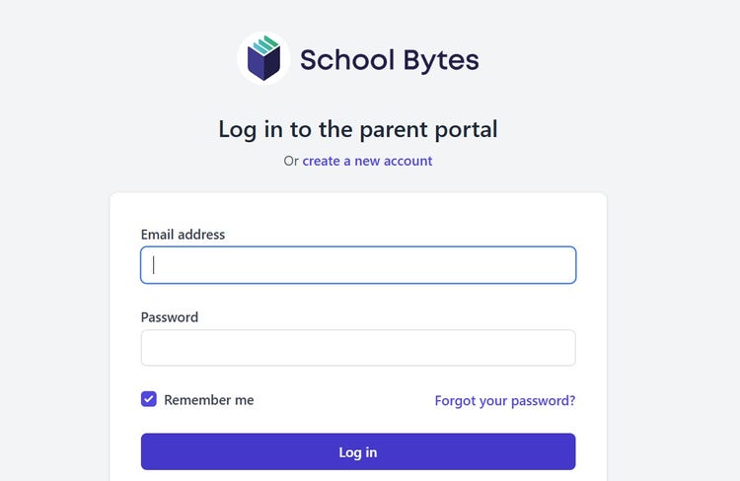Click the School Bytes book logo
The height and width of the screenshot is (481, 740).
[x=263, y=58]
